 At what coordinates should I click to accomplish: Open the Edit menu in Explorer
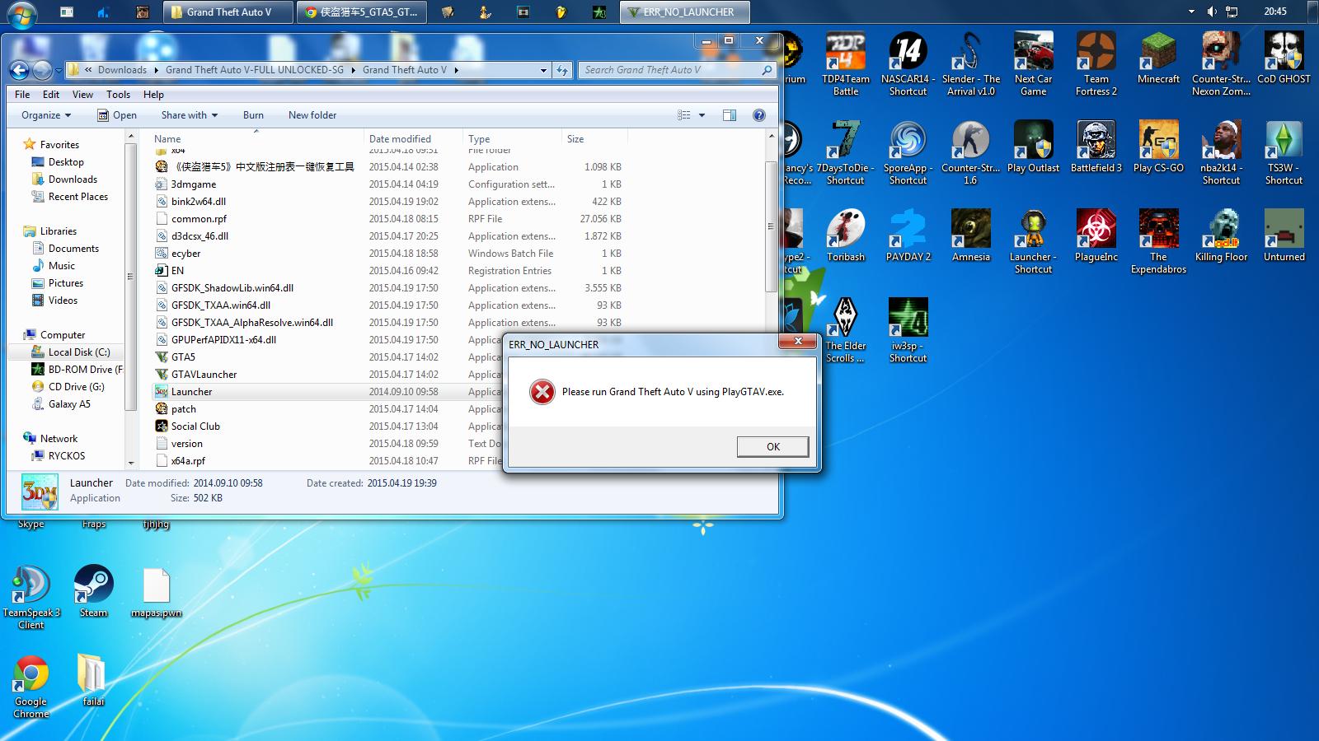(x=51, y=95)
